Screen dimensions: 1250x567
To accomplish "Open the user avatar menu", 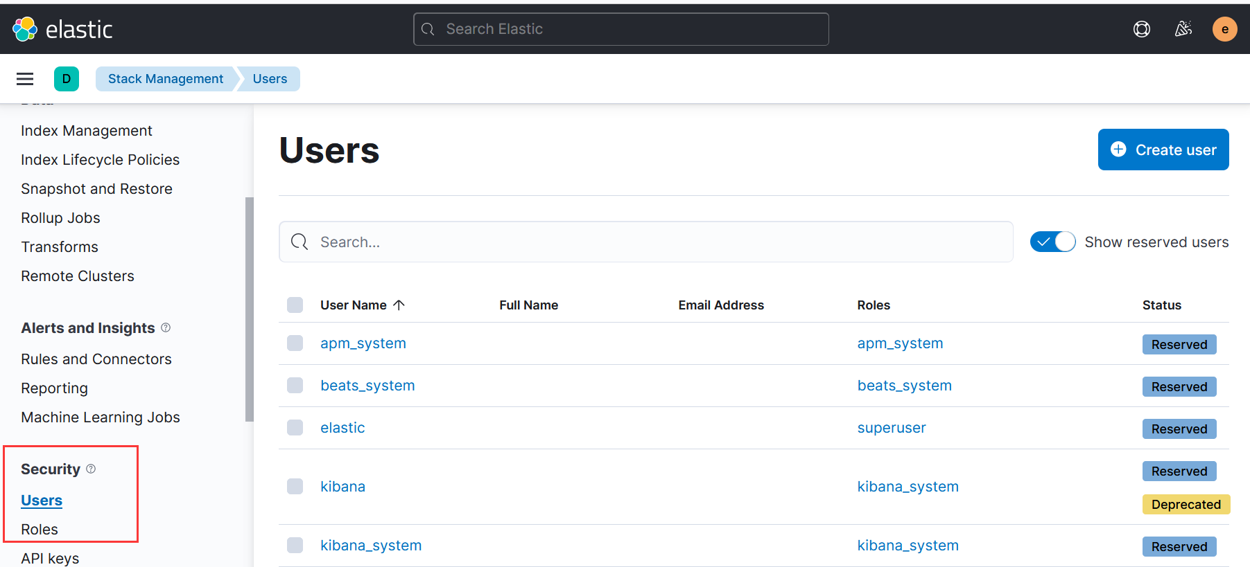I will (x=1224, y=29).
